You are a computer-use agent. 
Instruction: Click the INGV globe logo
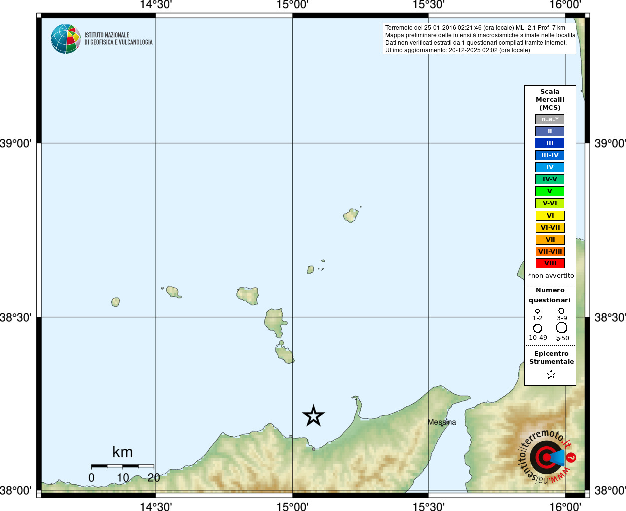pos(65,39)
